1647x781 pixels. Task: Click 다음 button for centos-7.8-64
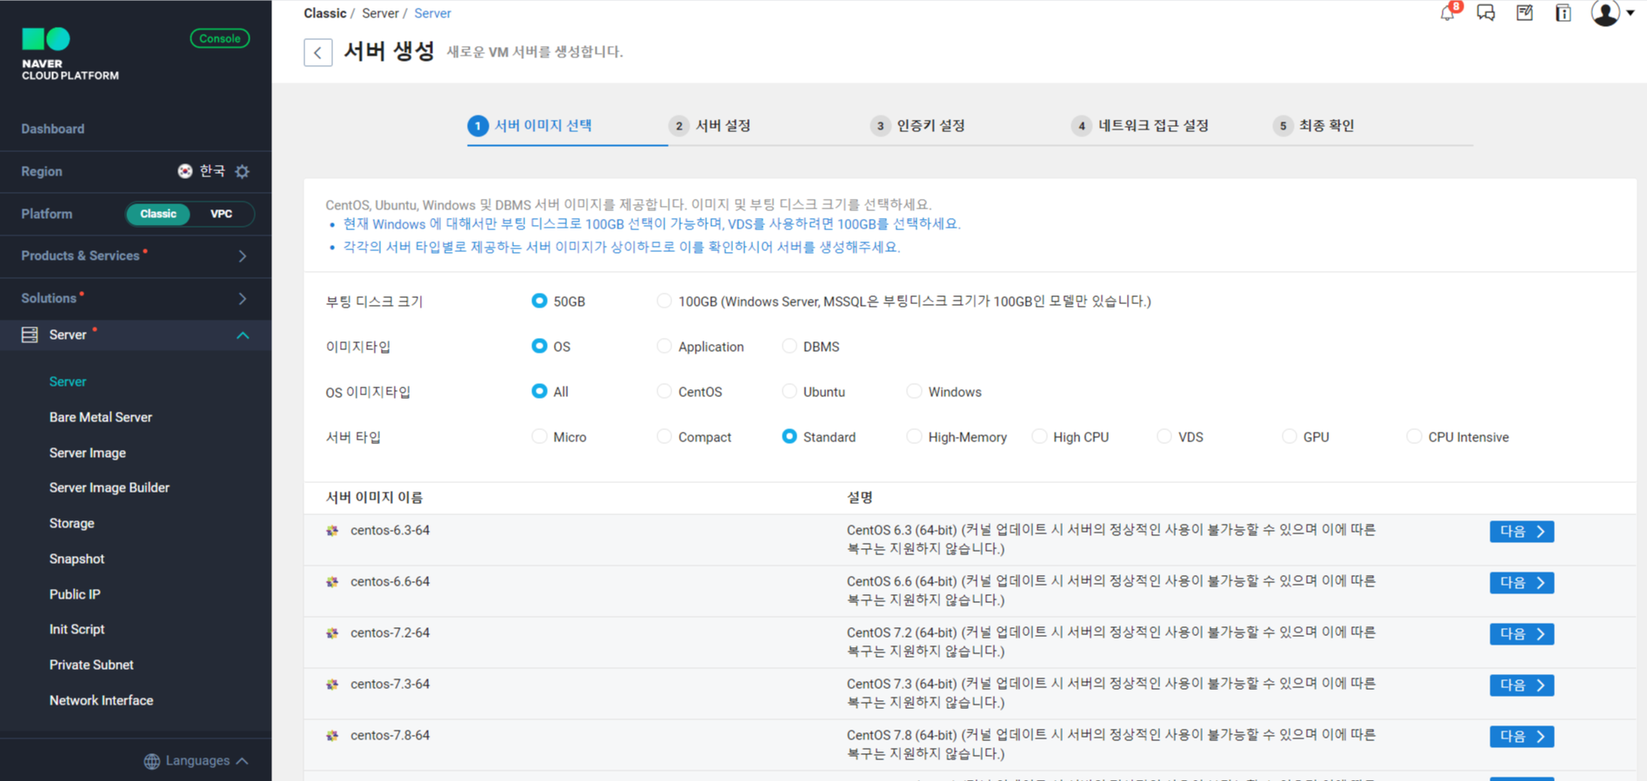pyautogui.click(x=1522, y=737)
